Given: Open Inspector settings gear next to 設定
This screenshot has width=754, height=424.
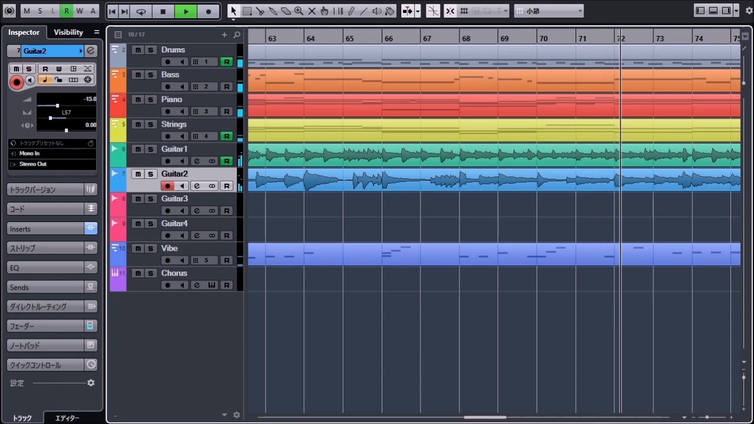Looking at the screenshot, I should point(91,383).
